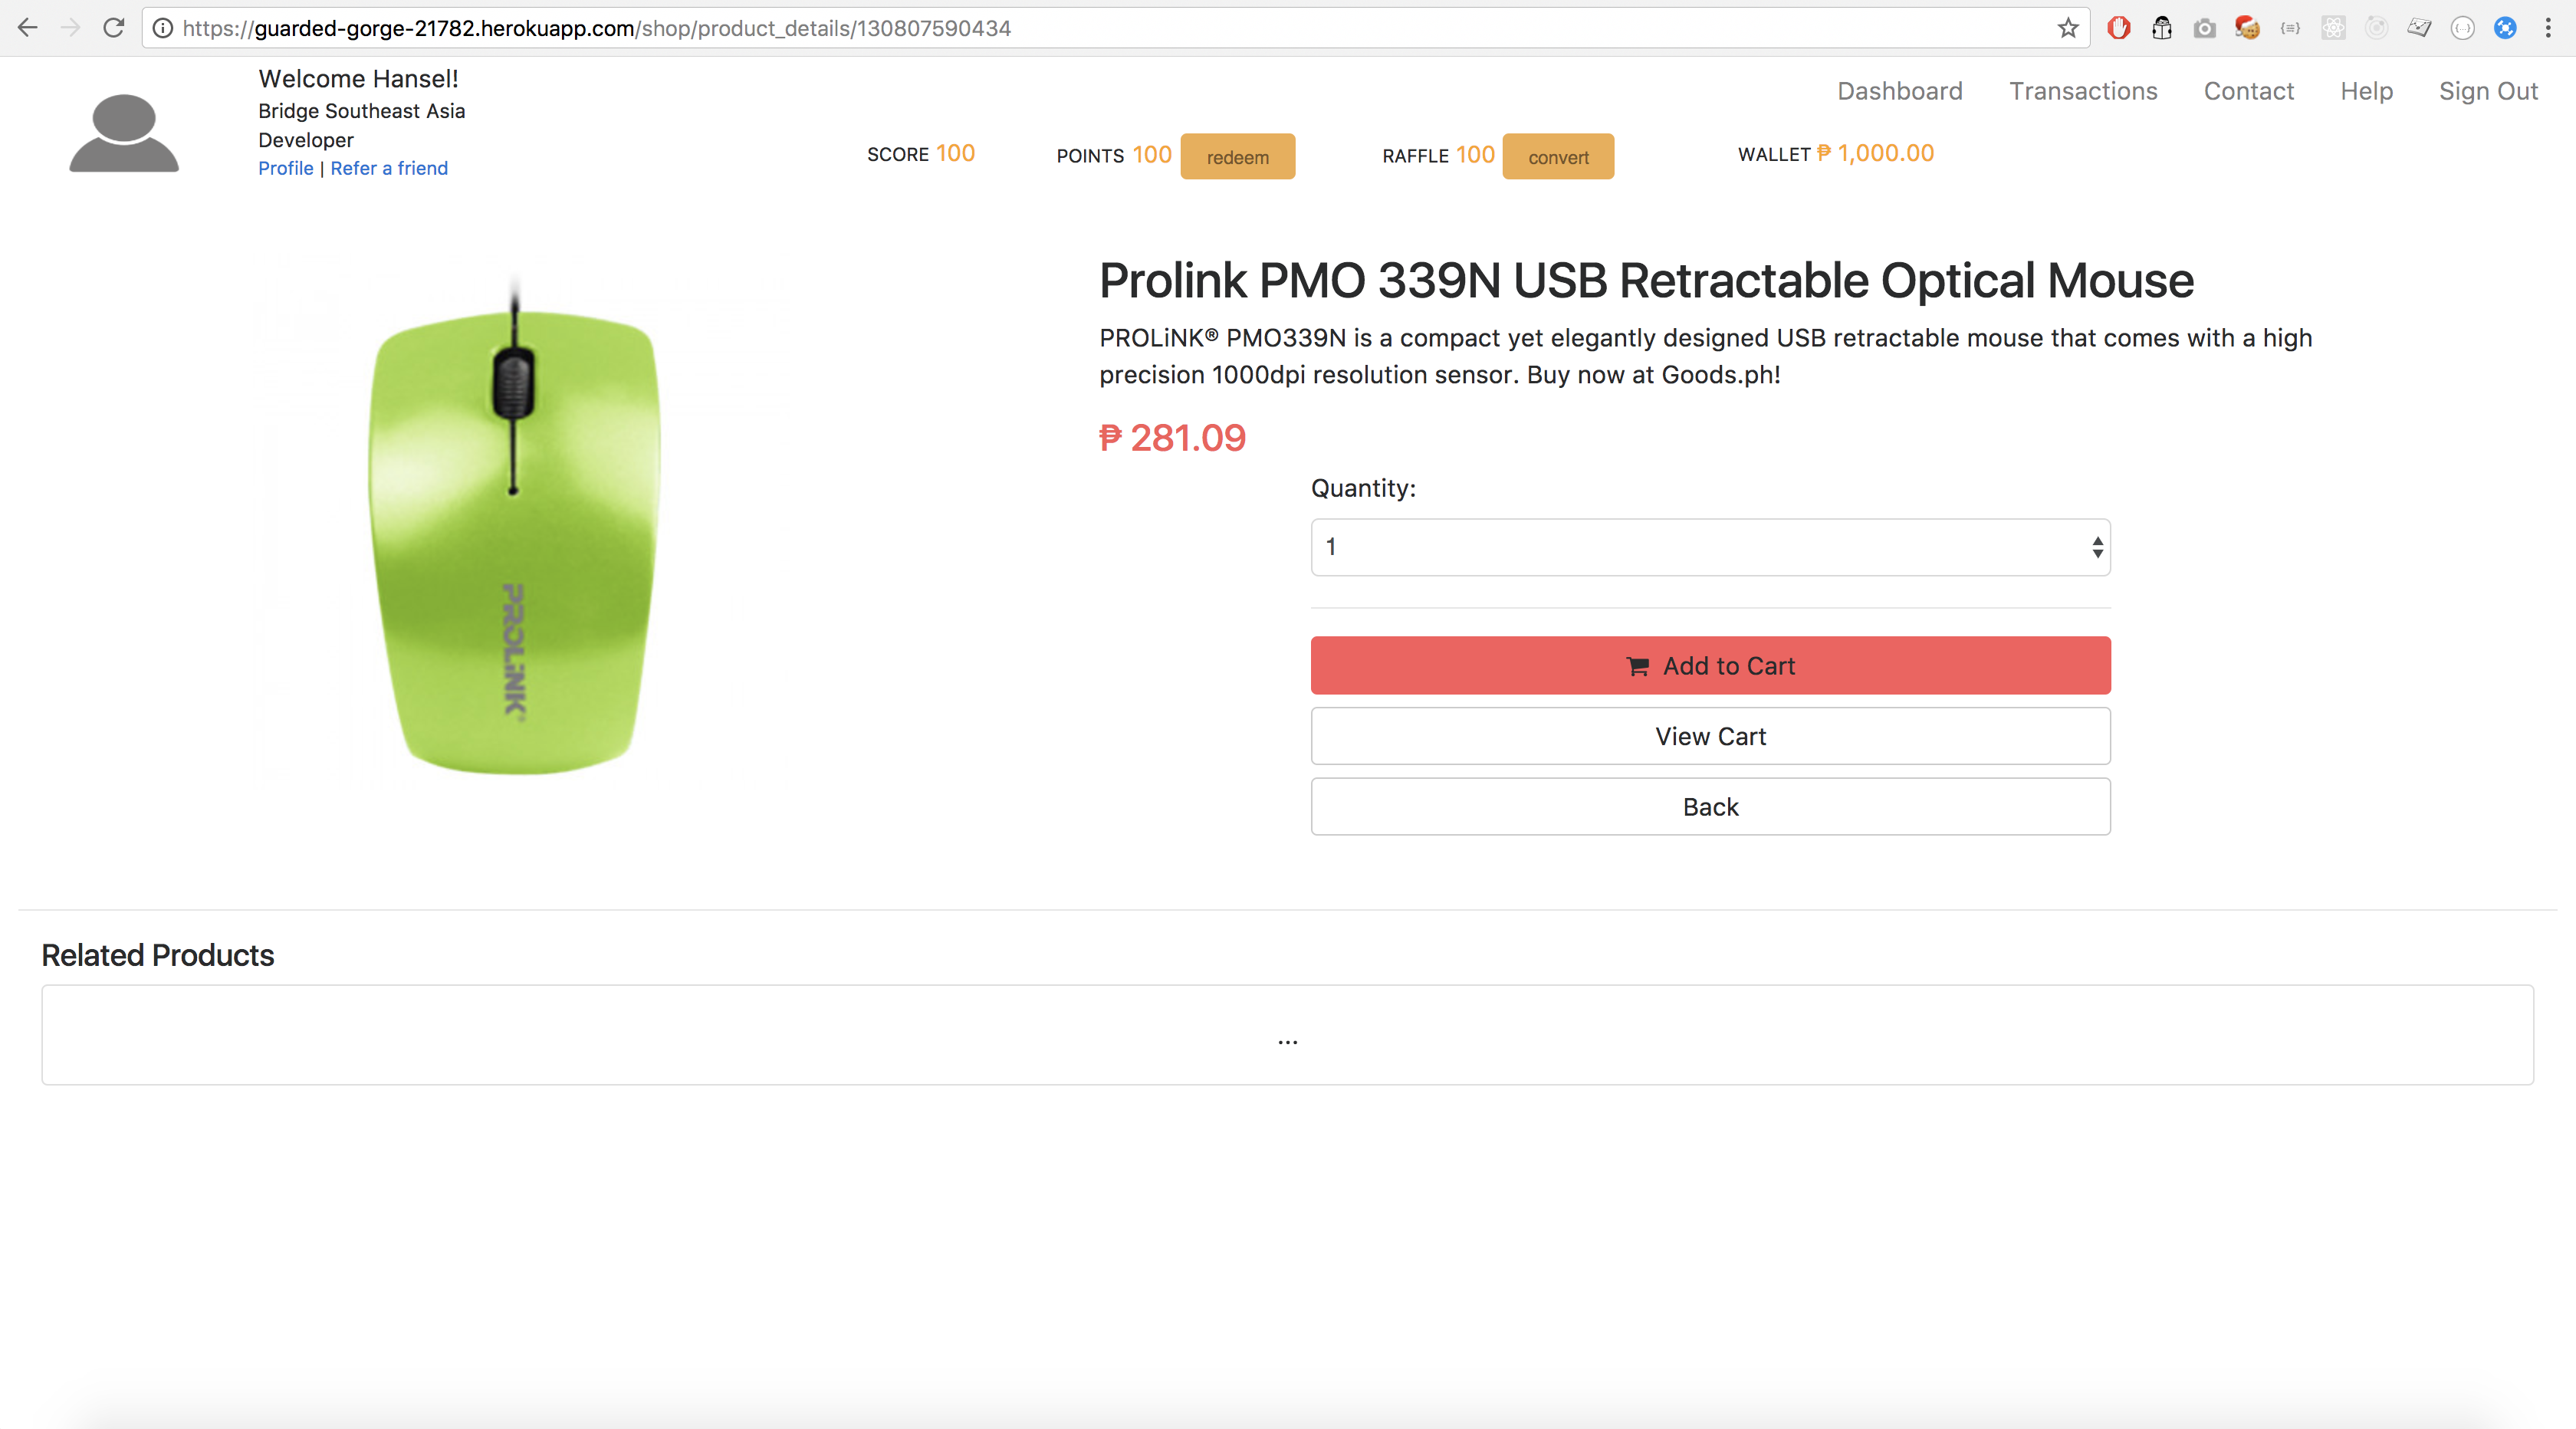Click the Quantity: label
Image resolution: width=2576 pixels, height=1429 pixels.
[x=1363, y=488]
